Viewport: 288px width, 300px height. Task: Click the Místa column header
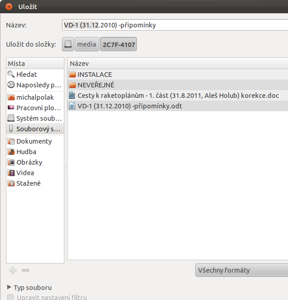35,63
